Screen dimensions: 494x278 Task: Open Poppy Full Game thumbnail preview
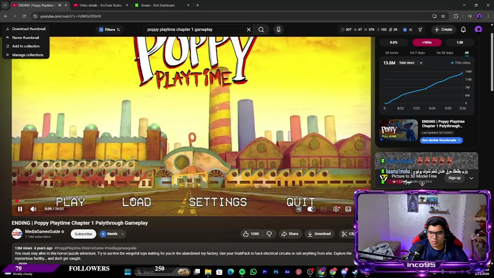(399, 131)
